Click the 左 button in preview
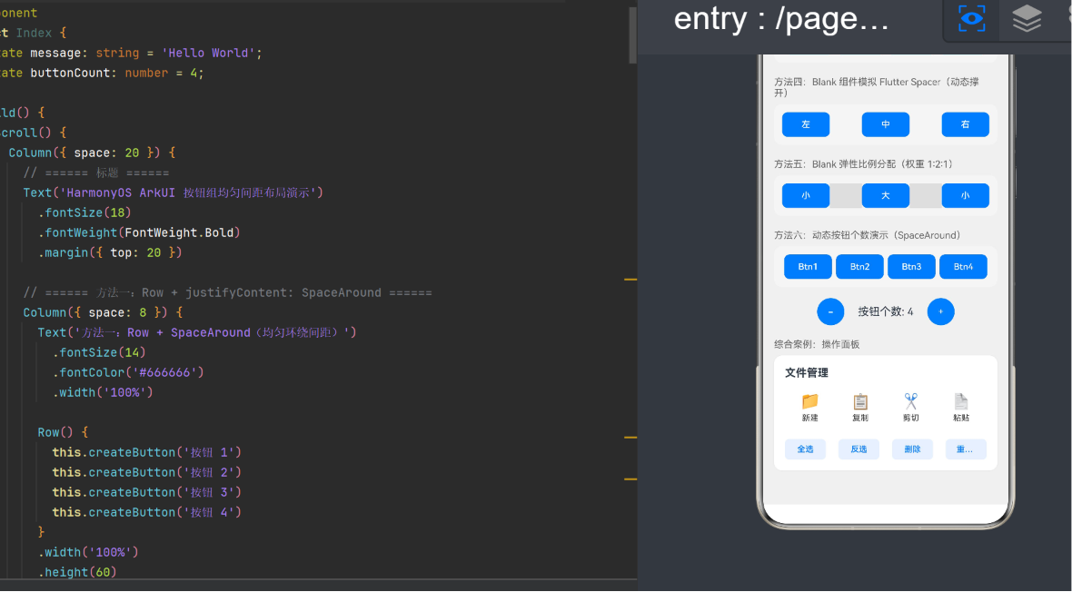The image size is (1072, 592). click(x=806, y=124)
